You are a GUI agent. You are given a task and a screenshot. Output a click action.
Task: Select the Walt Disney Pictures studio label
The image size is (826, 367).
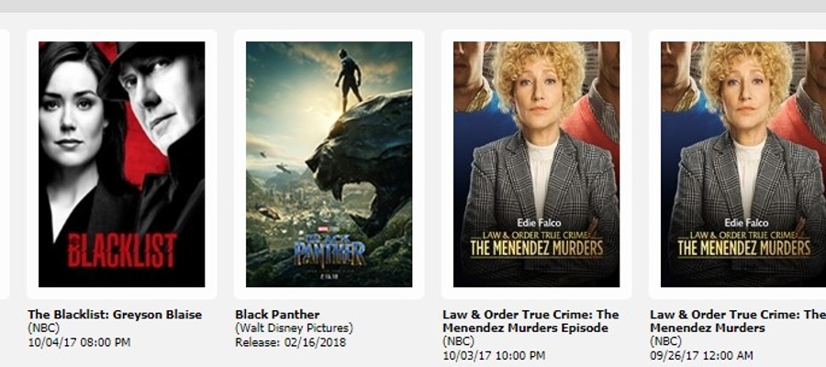294,328
